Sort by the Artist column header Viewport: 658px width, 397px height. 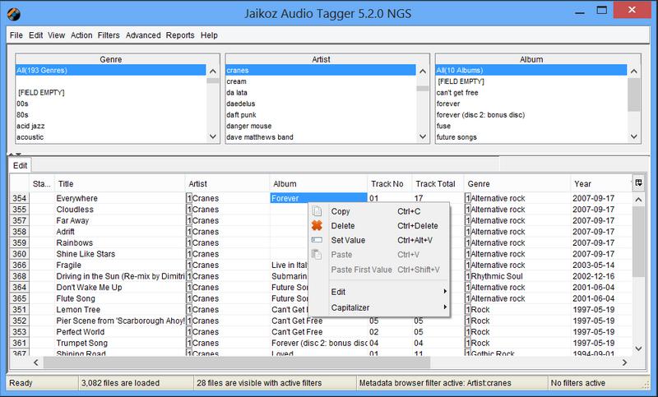(x=227, y=183)
